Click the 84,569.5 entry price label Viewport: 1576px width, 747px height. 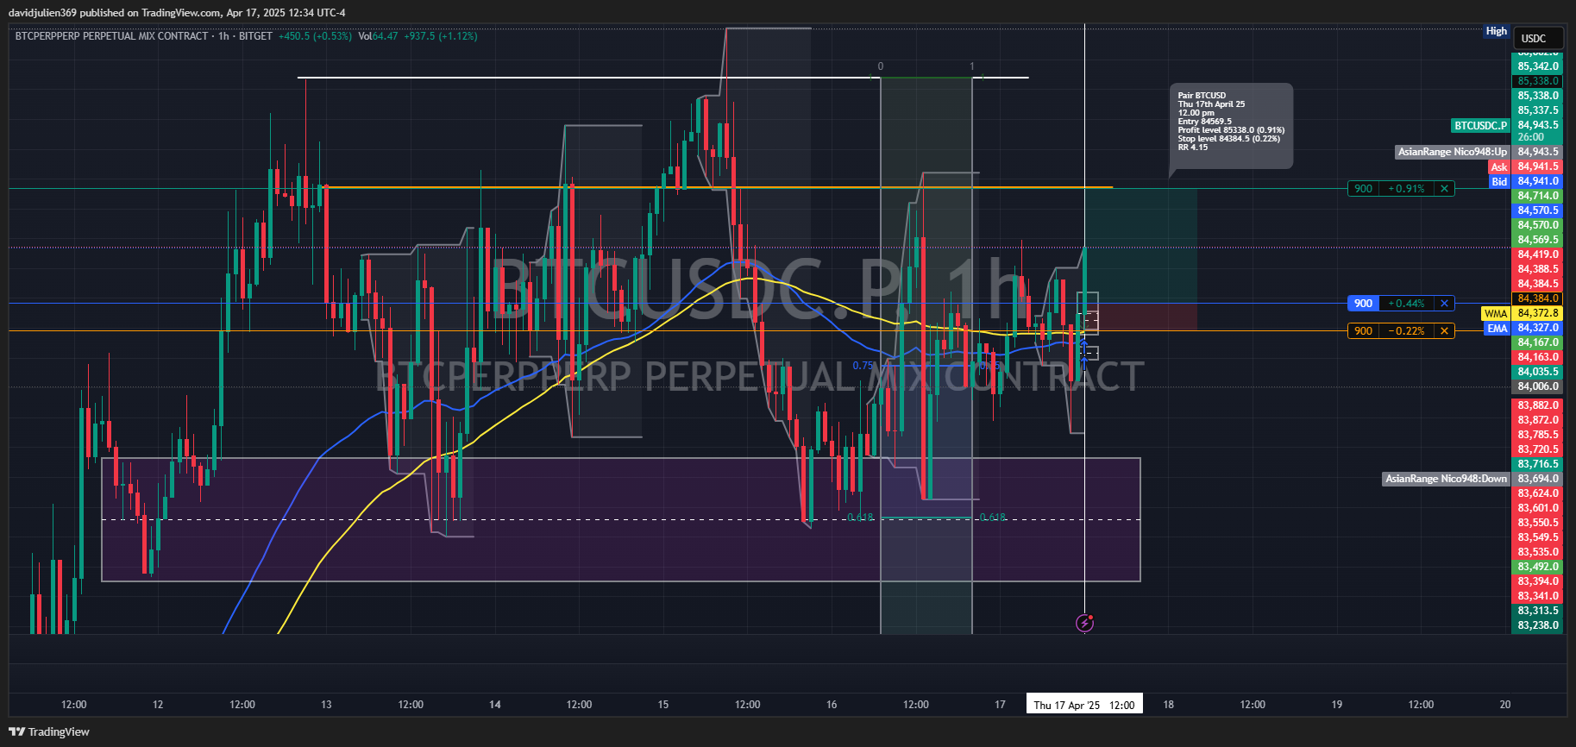tap(1538, 240)
